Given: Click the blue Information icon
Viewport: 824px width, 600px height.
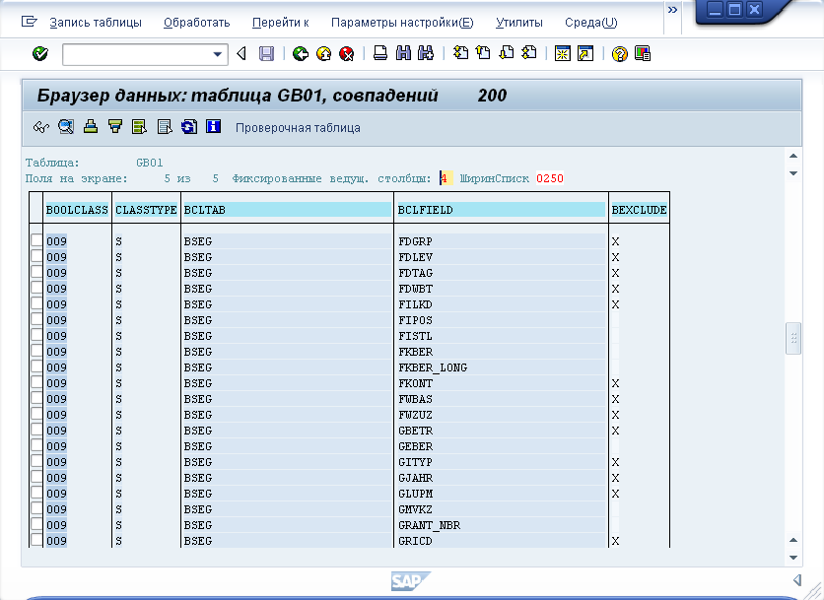Looking at the screenshot, I should [x=214, y=126].
